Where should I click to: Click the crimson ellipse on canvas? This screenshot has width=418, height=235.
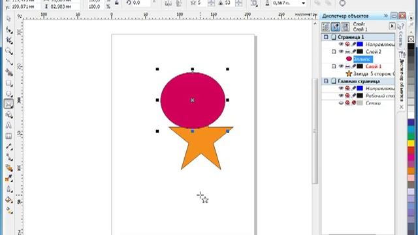[x=193, y=100]
